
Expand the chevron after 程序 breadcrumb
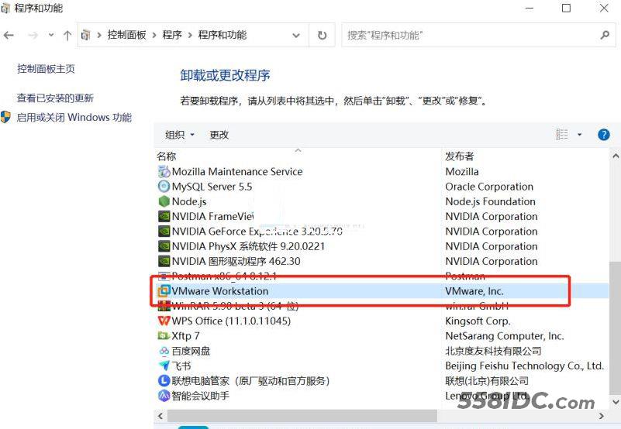tap(190, 35)
